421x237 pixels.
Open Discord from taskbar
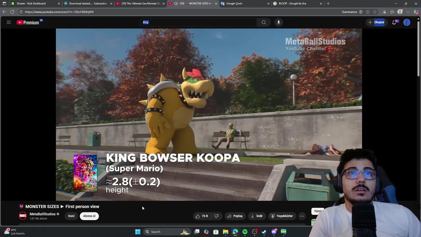point(274,232)
